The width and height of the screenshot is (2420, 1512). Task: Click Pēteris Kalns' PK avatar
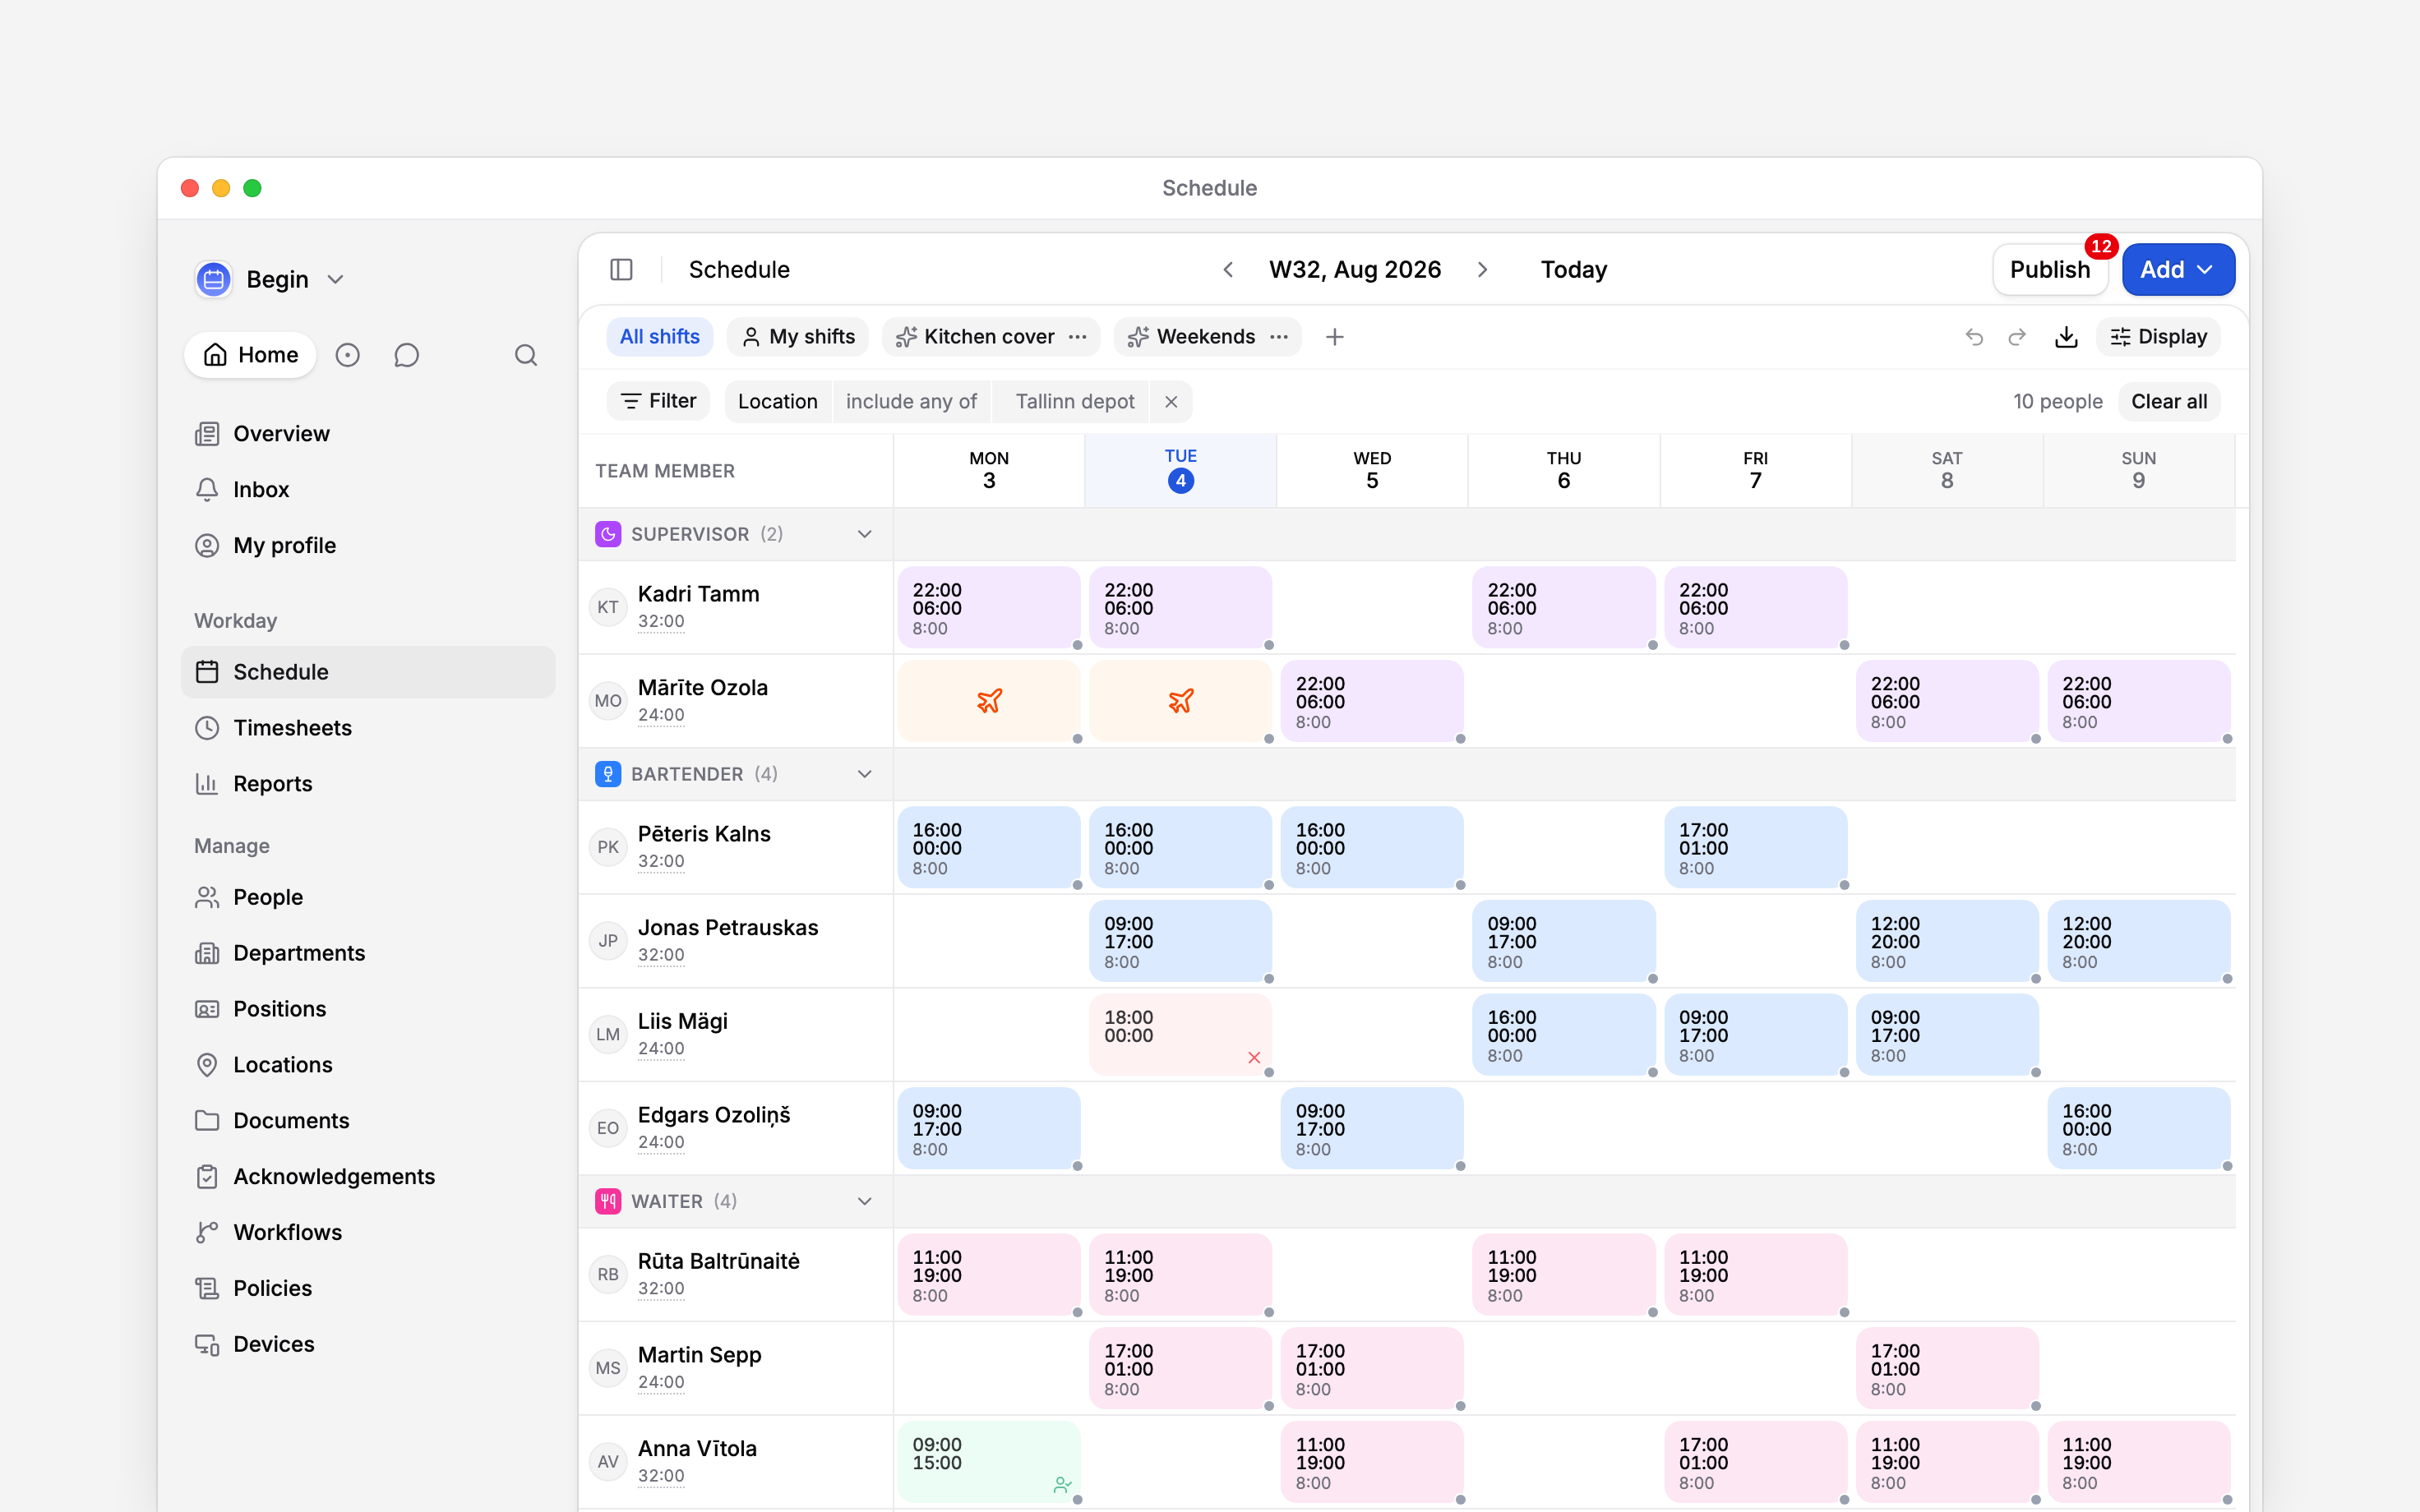click(608, 847)
